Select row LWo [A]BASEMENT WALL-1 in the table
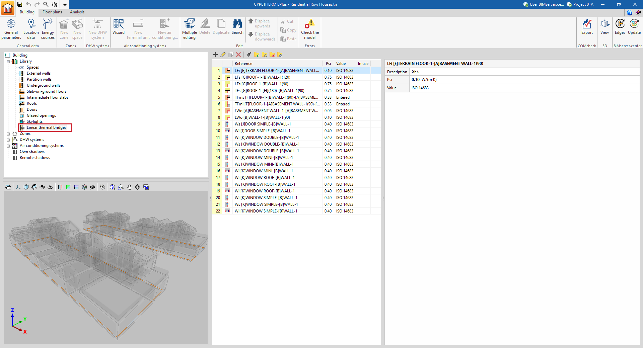The image size is (643, 348). coord(277,110)
